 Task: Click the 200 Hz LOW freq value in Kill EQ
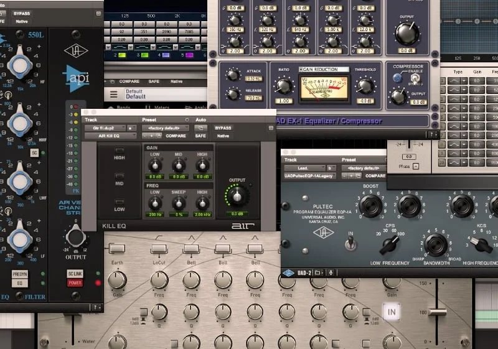click(155, 215)
